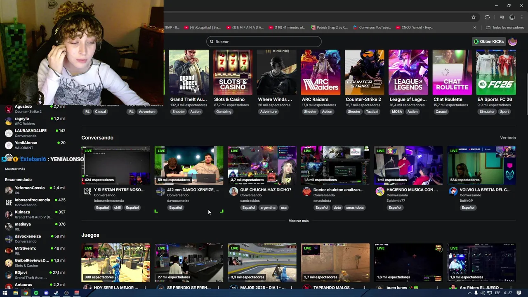This screenshot has height=297, width=528.
Task: Open the CNCO, Yandel bookmark
Action: [415, 28]
